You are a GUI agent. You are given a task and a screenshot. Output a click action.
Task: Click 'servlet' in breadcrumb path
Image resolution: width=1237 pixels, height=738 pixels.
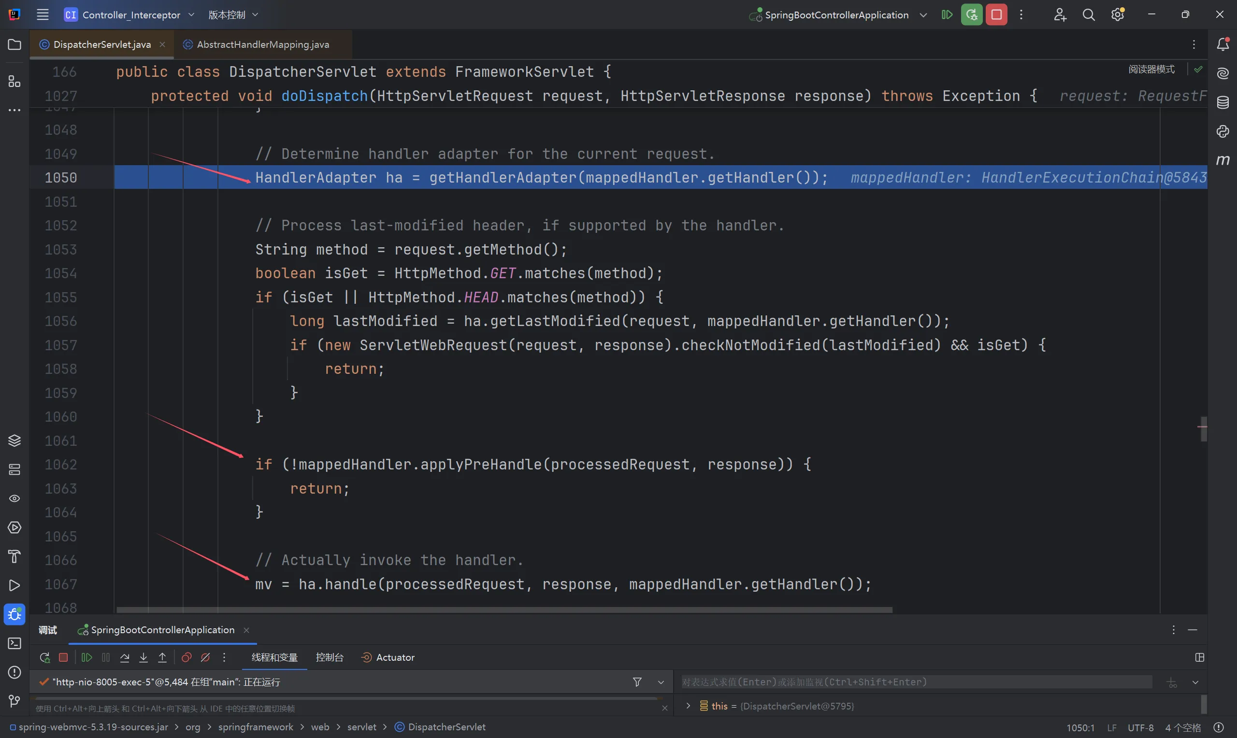[361, 726]
